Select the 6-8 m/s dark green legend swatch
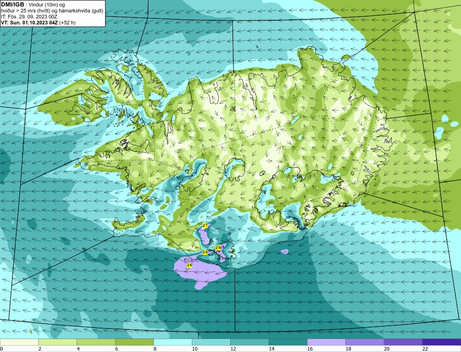The image size is (461, 352). coord(135,342)
